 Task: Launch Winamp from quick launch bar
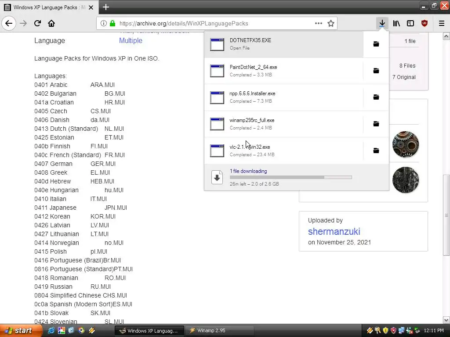[92, 330]
